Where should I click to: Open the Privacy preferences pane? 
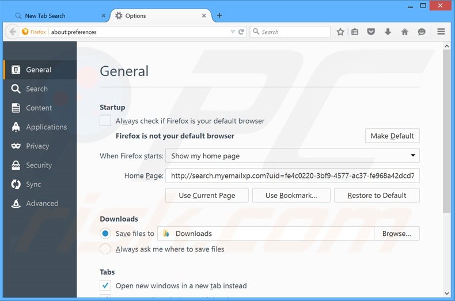[40, 146]
